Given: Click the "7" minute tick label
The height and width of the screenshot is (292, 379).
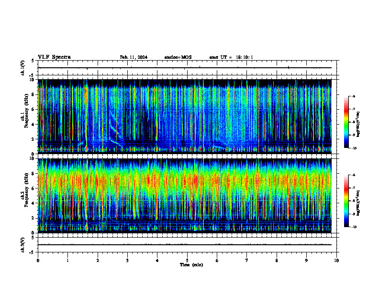Looking at the screenshot, I should (247, 261).
